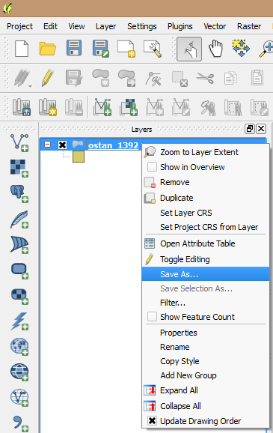This screenshot has width=273, height=433.
Task: Save project using the floppy disk icon
Action: [74, 48]
